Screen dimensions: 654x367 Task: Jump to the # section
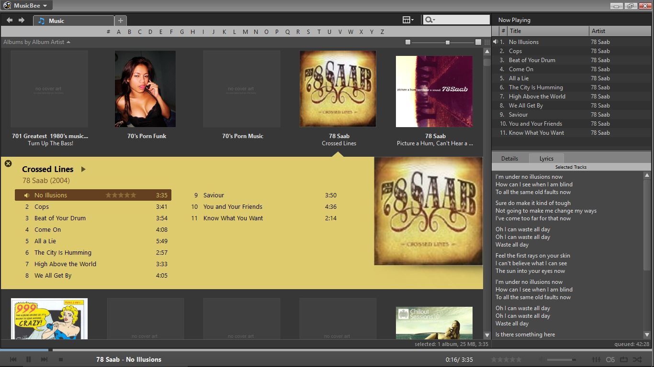[108, 32]
